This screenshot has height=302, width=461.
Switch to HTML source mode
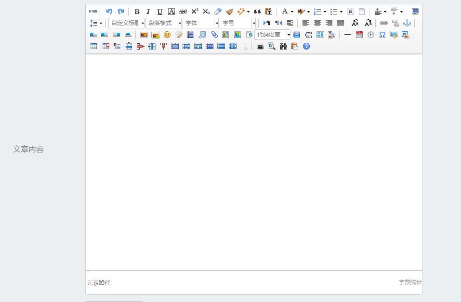[x=93, y=12]
